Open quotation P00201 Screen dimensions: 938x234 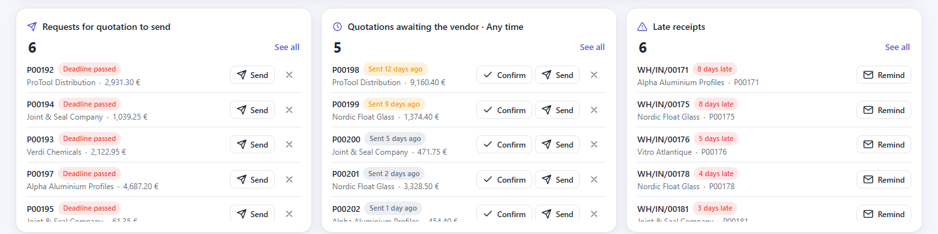[346, 174]
